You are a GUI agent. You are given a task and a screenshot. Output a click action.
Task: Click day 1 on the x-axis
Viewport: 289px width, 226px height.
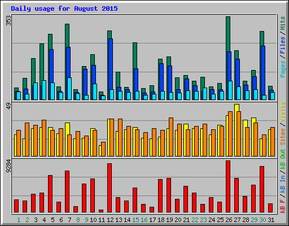click(x=19, y=220)
